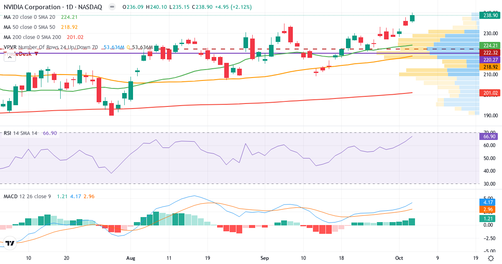Screen dimensions: 502x264
Task: Click the green 224.21 price axis label
Action: pos(490,45)
